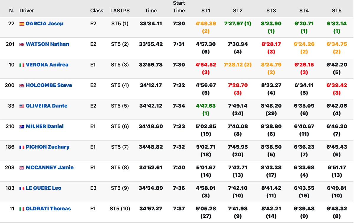Click the orange ST2 time 7'28.12 (2)
Screen dimensions: 354x223
pos(238,65)
